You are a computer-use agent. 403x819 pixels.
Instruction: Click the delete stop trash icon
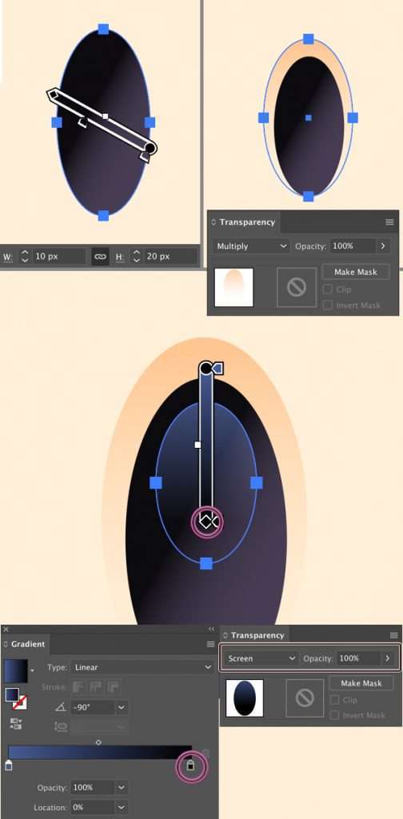coord(205,753)
